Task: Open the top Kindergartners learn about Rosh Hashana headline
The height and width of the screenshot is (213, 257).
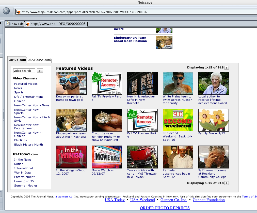Action: (x=131, y=39)
